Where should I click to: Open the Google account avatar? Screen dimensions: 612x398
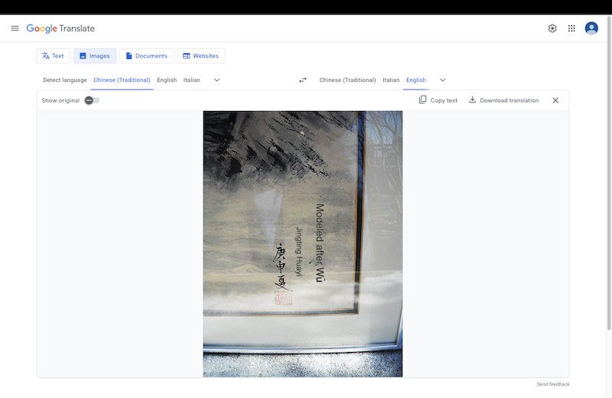(591, 28)
